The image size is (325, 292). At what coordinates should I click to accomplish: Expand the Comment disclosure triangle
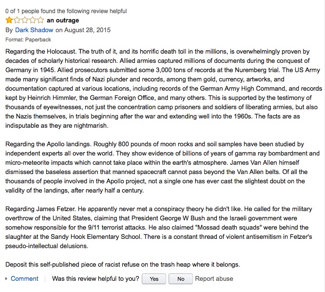coord(6,278)
